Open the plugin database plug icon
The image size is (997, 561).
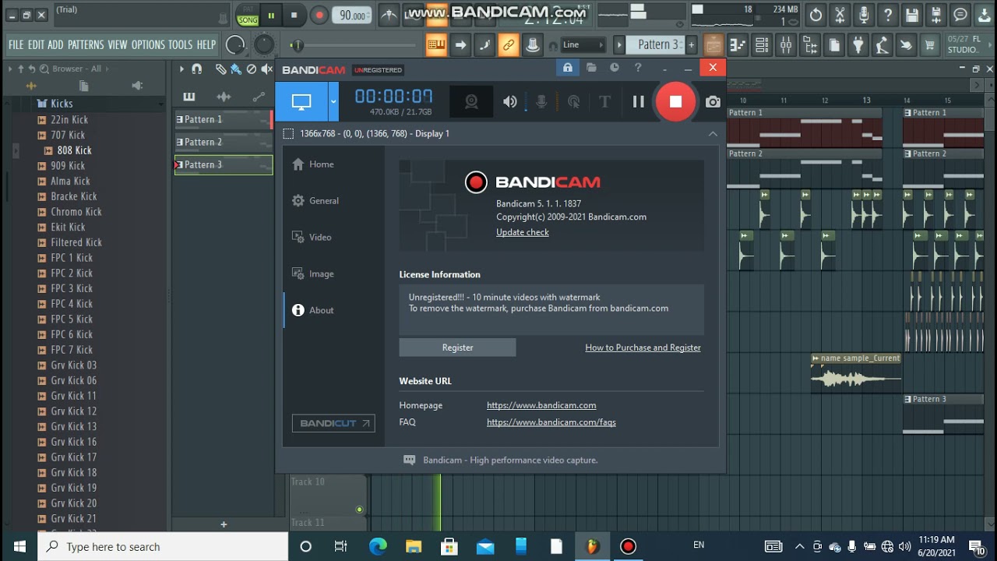click(x=858, y=45)
